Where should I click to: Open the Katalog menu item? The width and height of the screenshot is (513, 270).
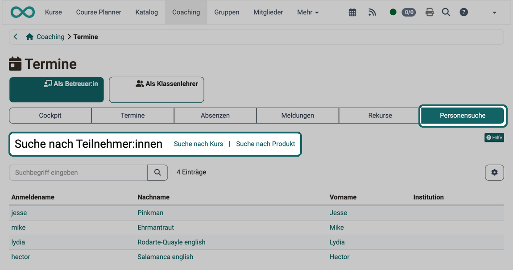[x=147, y=12]
